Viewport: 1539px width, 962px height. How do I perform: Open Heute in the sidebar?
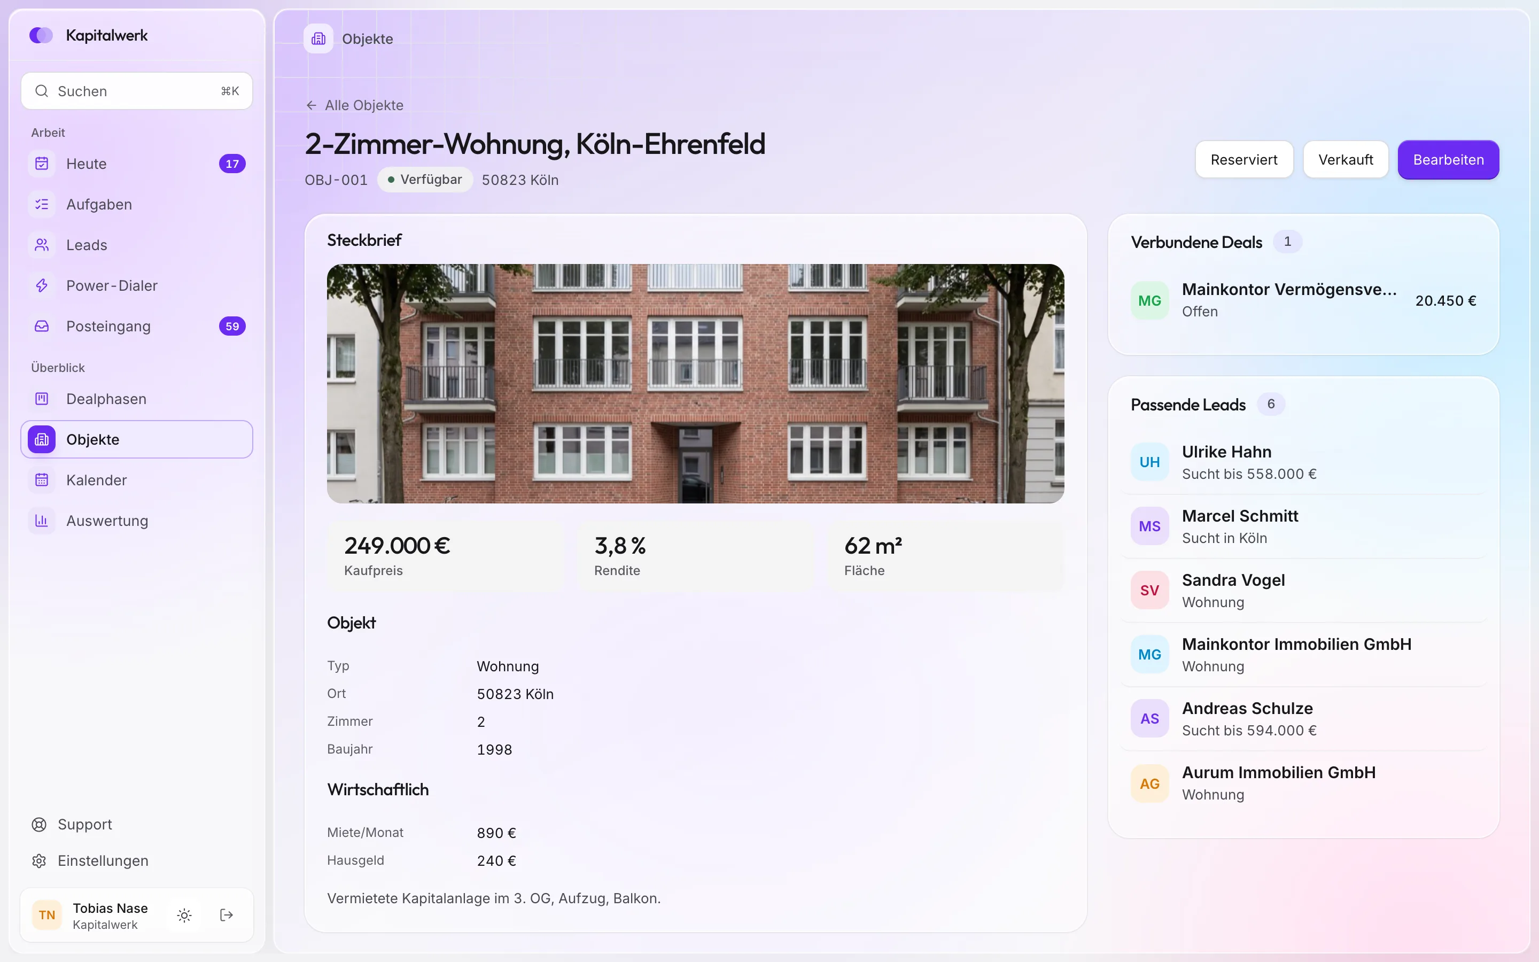click(137, 164)
